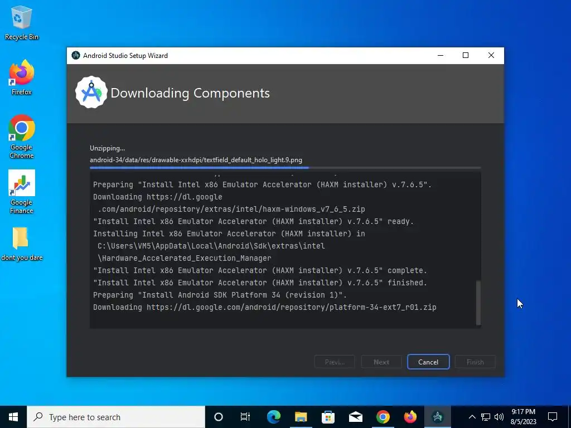Open Chrome from the taskbar
Screen dimensions: 571x428
[383, 417]
